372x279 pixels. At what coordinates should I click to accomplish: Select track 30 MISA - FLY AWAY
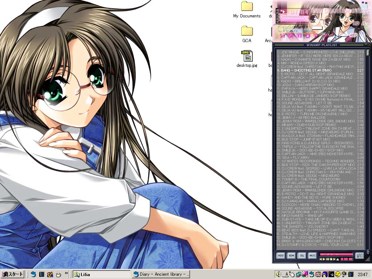[x=320, y=157]
